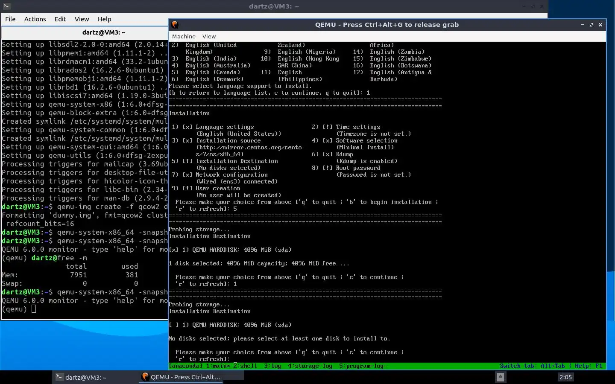Click '(Timezone is not set.)' text

click(x=373, y=134)
